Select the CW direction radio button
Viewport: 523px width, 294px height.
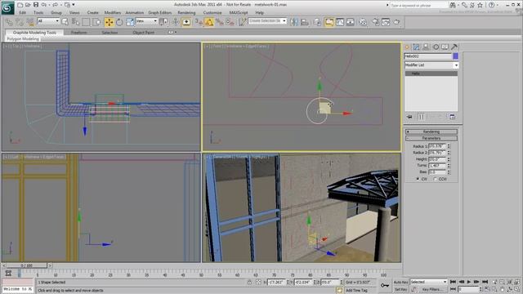pos(418,179)
